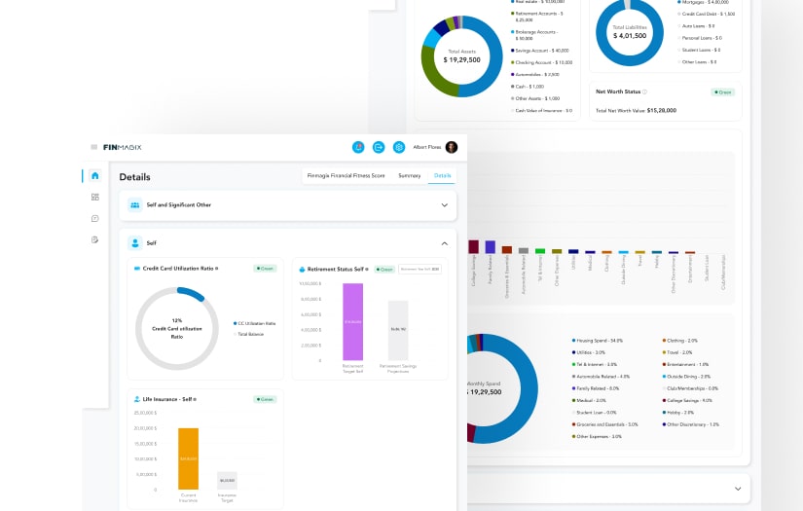Open the dashboard grid icon in sidebar
This screenshot has width=803, height=511.
coord(94,198)
